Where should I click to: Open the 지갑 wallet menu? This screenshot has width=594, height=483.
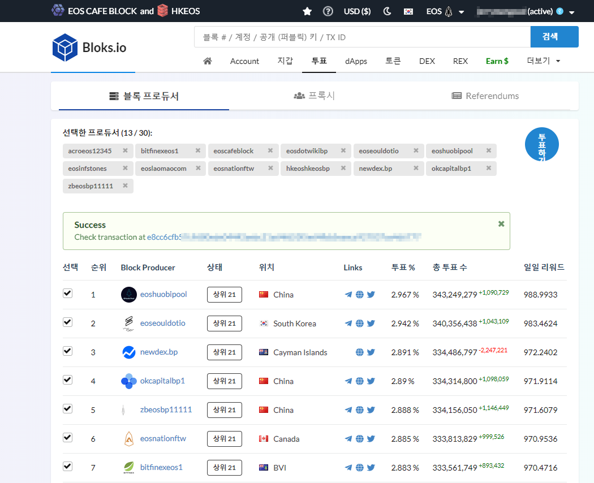point(285,61)
